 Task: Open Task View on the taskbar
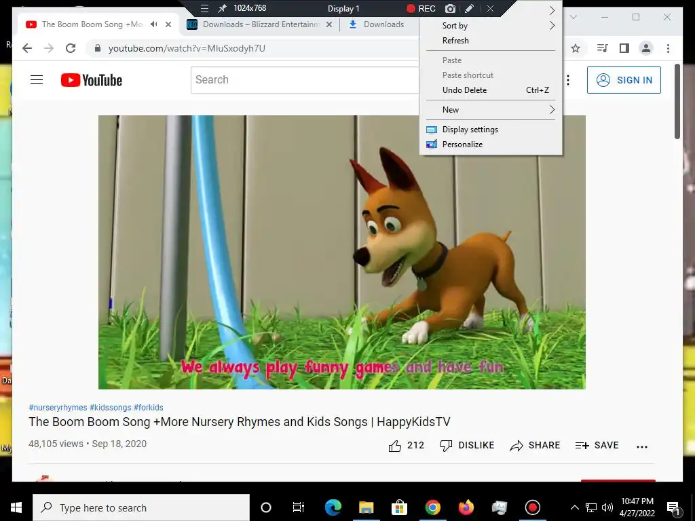[x=299, y=507]
